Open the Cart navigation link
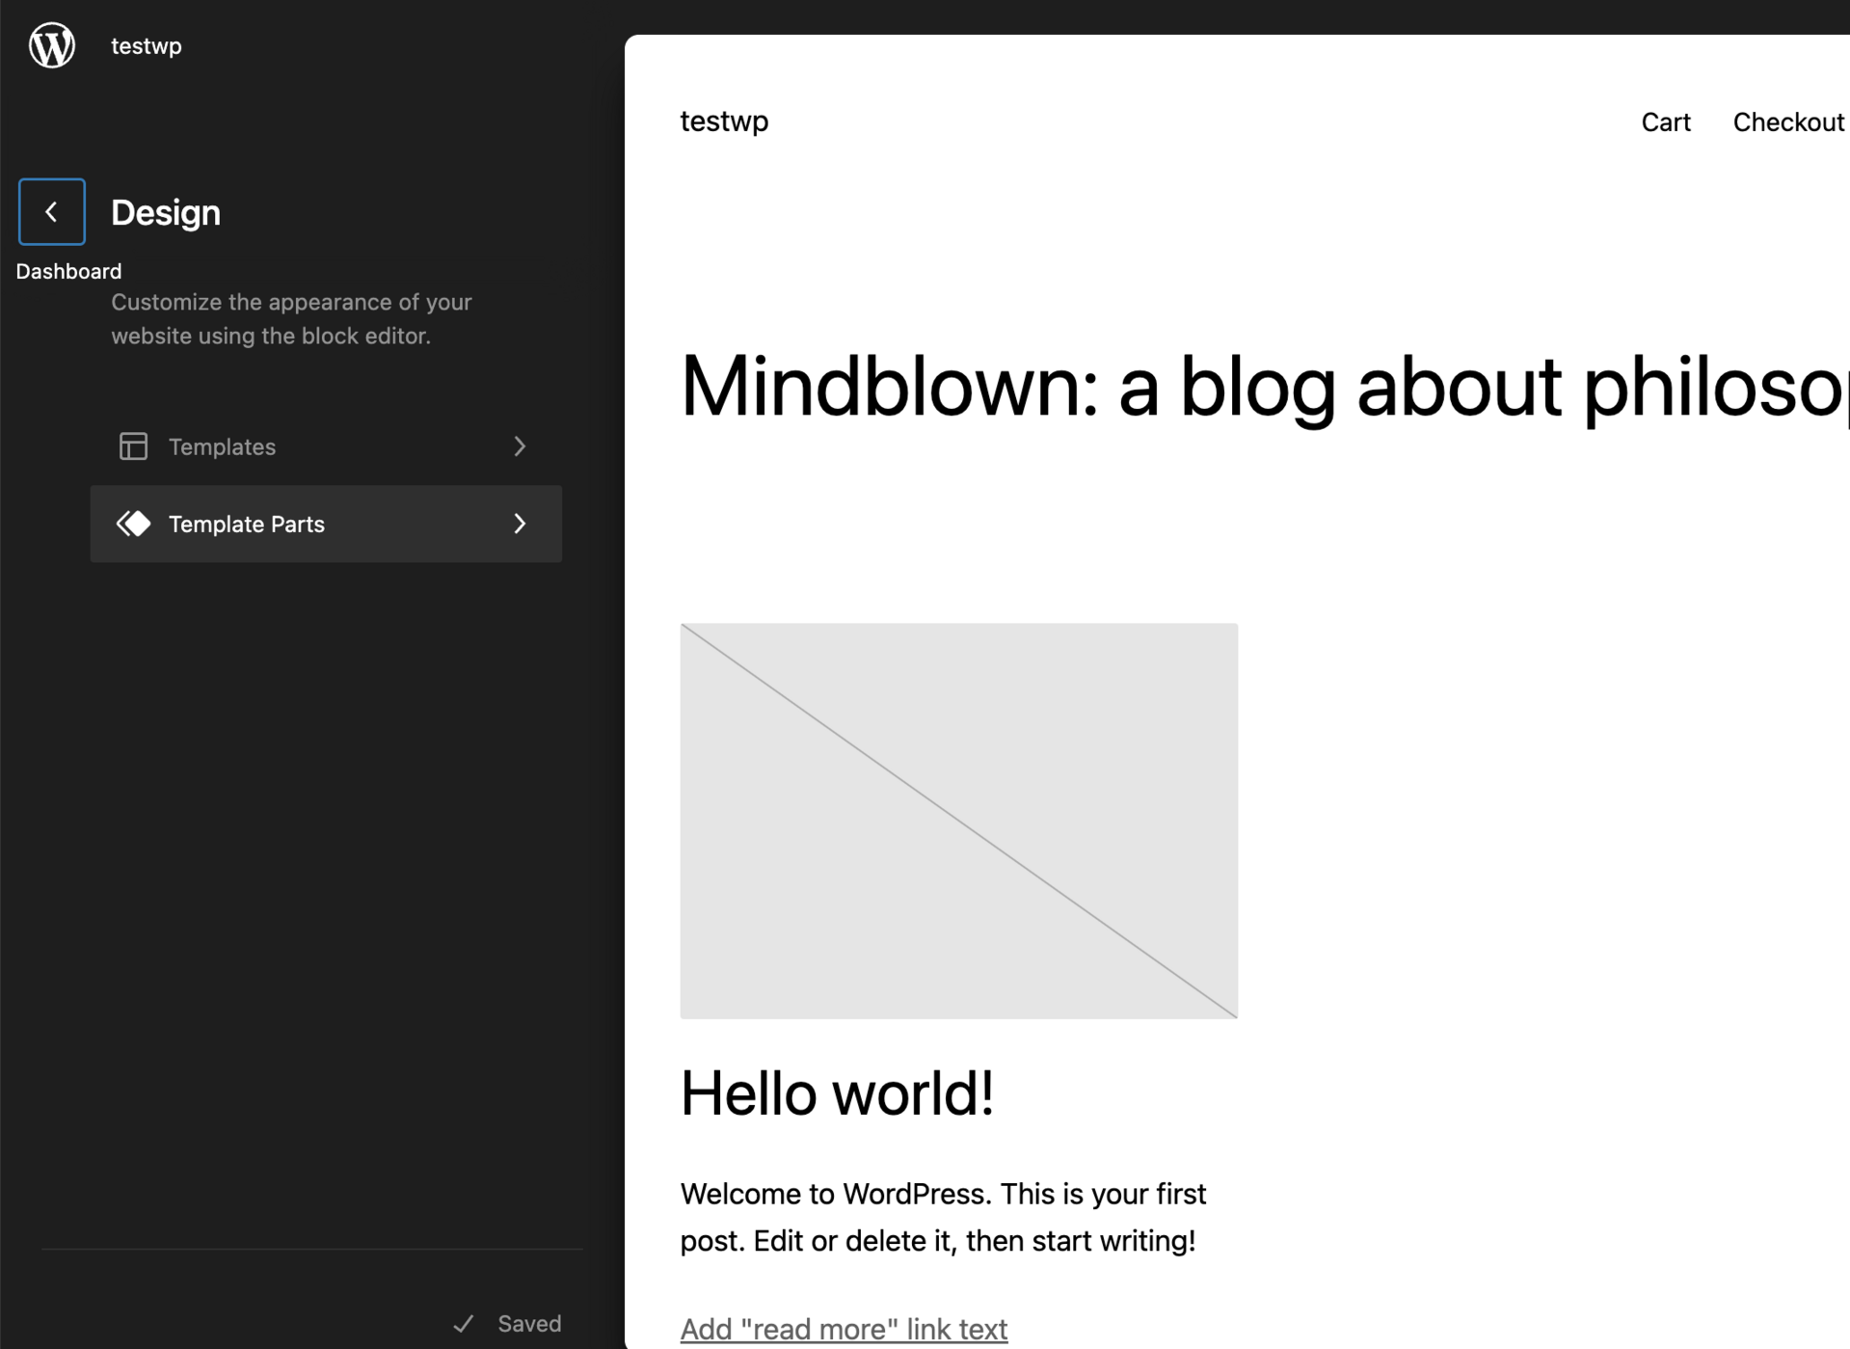Screen dimensions: 1850x1349 [x=1666, y=122]
